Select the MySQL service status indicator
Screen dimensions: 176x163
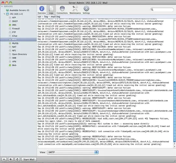coord(10,43)
